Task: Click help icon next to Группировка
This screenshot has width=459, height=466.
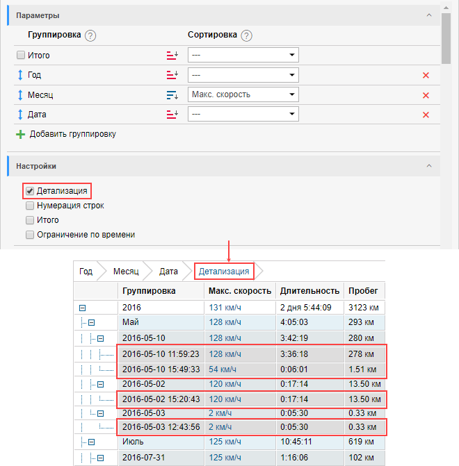Action: click(90, 35)
